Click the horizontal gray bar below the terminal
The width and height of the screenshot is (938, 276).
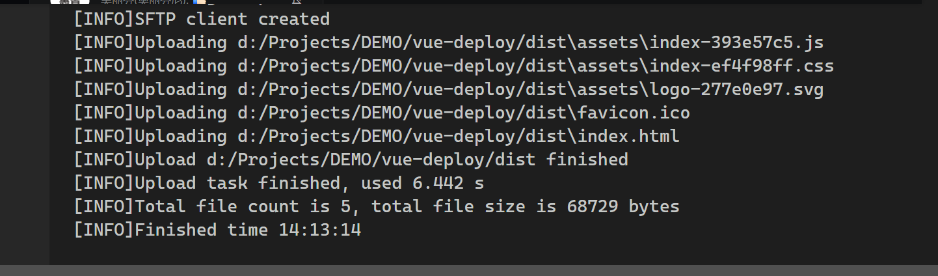pyautogui.click(x=468, y=270)
